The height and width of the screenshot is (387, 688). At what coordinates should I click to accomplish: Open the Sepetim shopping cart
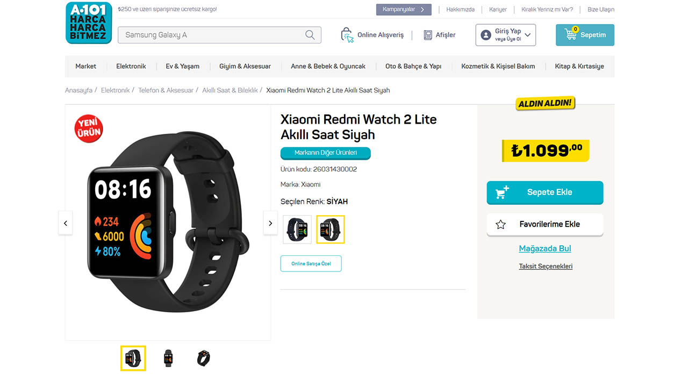tap(585, 35)
